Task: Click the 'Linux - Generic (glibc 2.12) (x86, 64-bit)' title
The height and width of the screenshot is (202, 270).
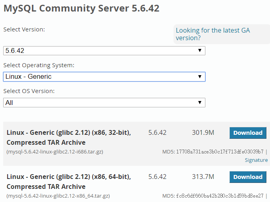Action: [69, 177]
